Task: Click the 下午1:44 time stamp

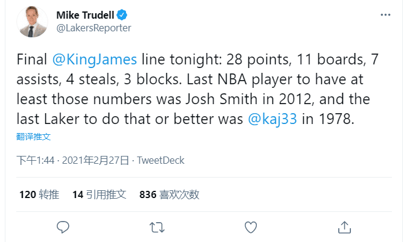Action: (x=36, y=160)
